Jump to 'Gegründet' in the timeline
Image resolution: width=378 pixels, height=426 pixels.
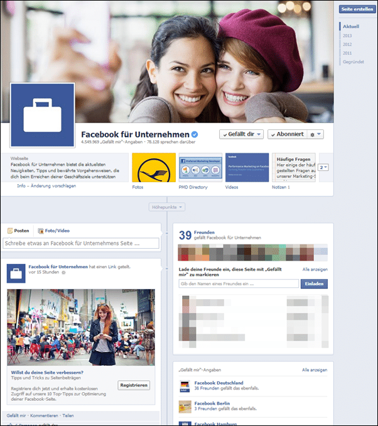(354, 62)
